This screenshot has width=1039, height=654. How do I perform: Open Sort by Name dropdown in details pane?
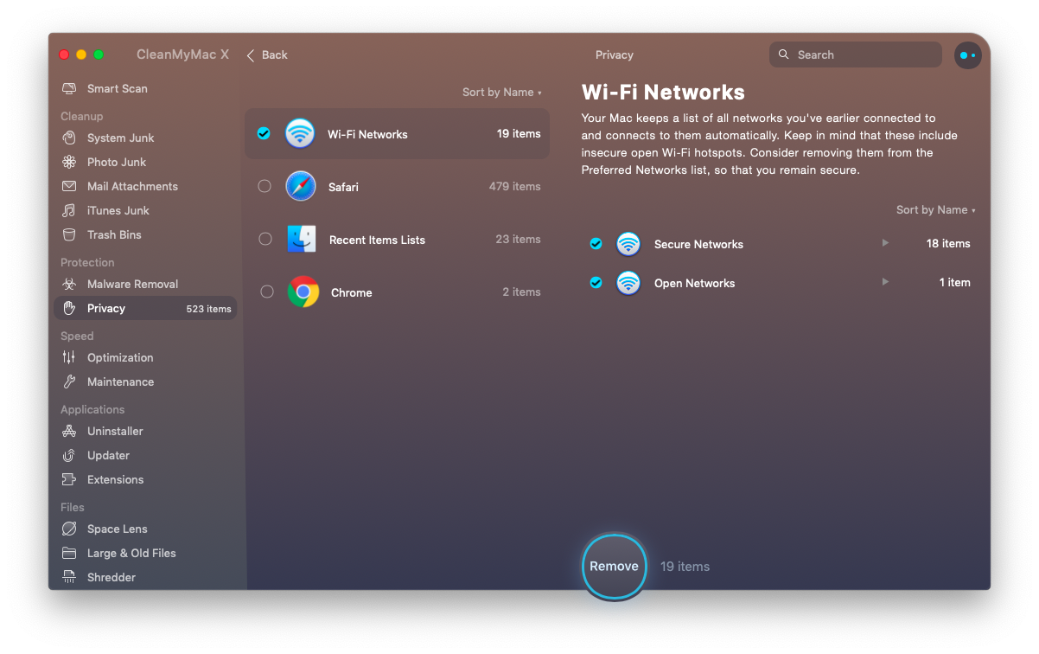[x=936, y=210]
